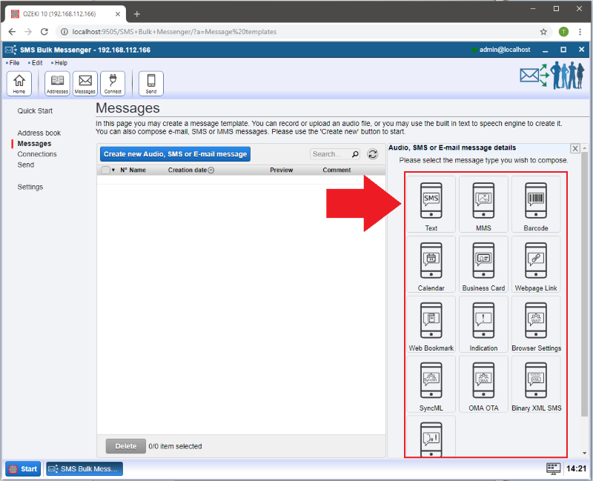The width and height of the screenshot is (593, 481).
Task: Choose the Business Card message type
Action: pyautogui.click(x=483, y=264)
